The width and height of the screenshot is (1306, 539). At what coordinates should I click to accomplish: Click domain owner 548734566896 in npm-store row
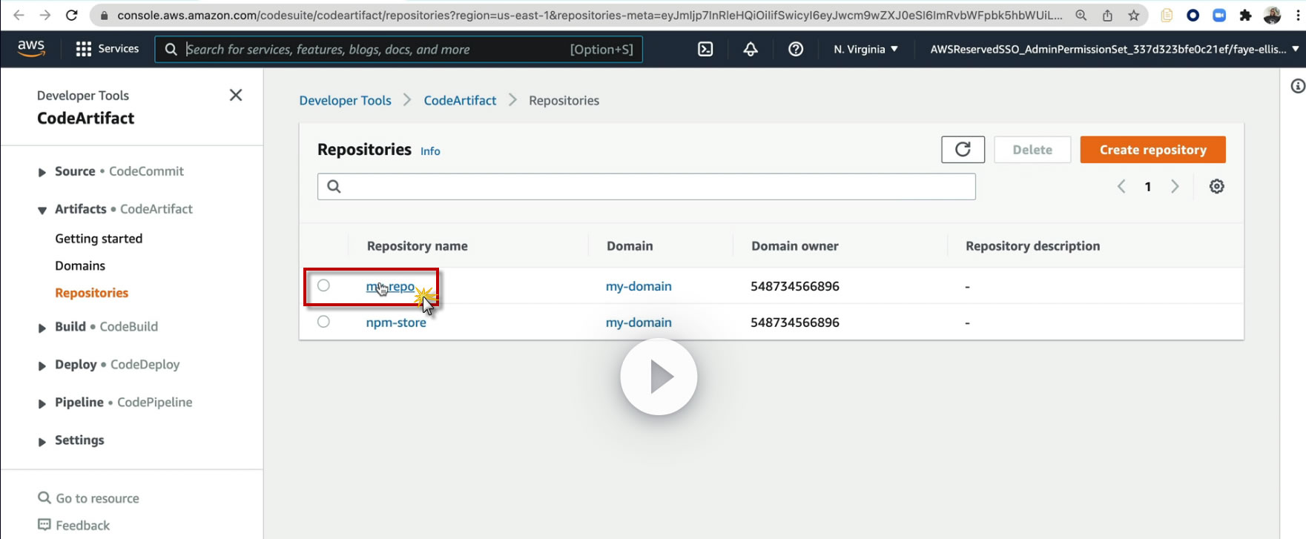pyautogui.click(x=795, y=323)
